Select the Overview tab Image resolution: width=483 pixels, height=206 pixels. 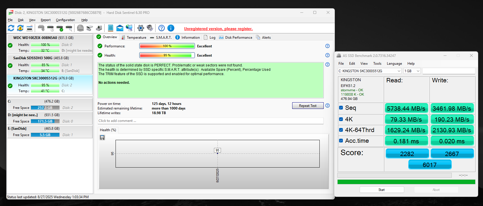(107, 37)
